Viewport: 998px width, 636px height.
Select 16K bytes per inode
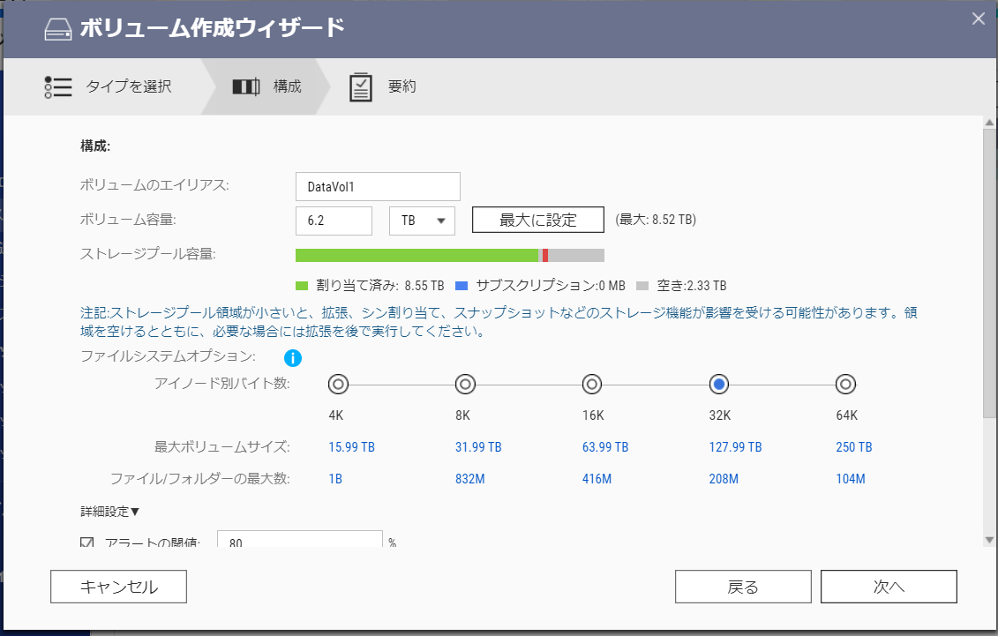[592, 384]
